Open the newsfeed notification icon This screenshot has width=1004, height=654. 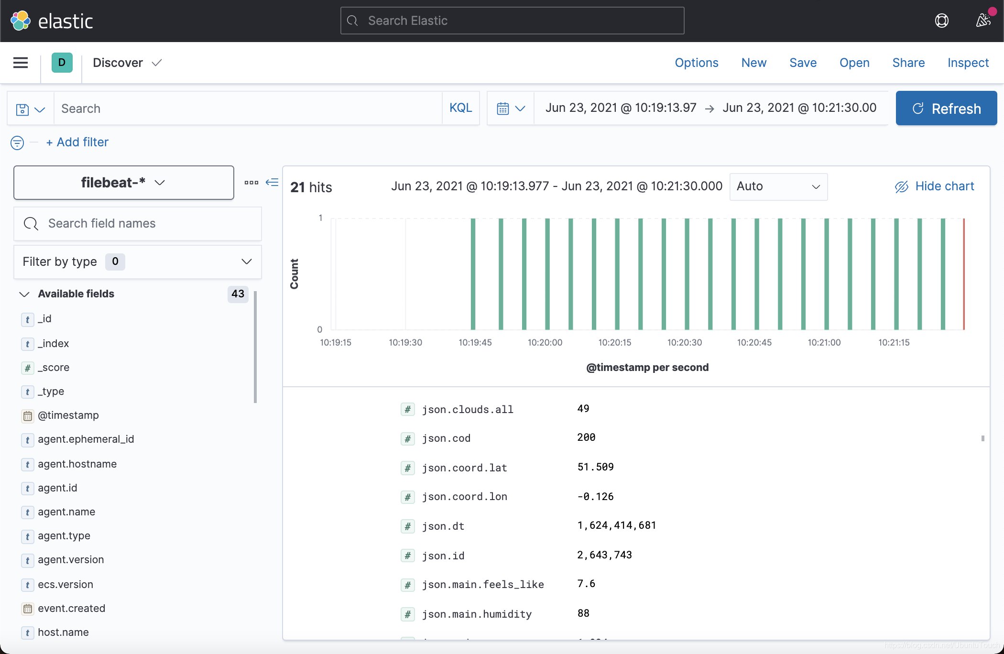coord(983,21)
